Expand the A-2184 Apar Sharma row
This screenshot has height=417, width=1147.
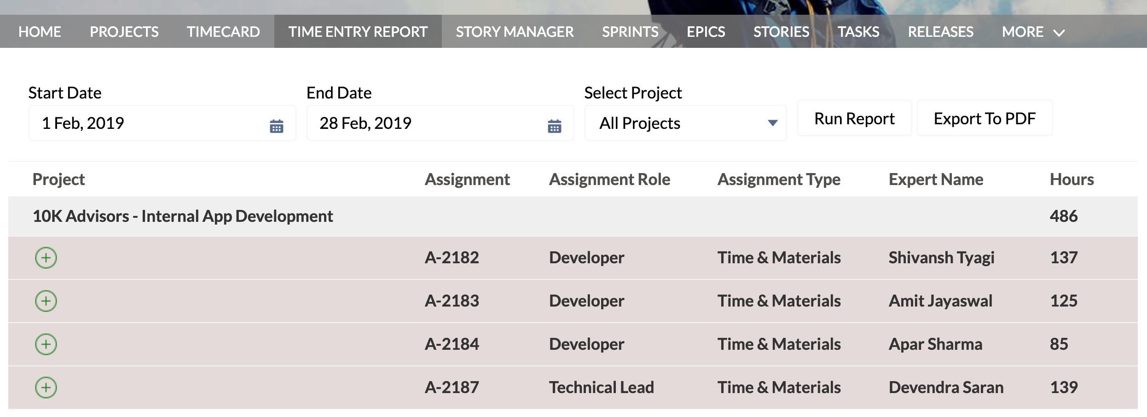coord(46,344)
